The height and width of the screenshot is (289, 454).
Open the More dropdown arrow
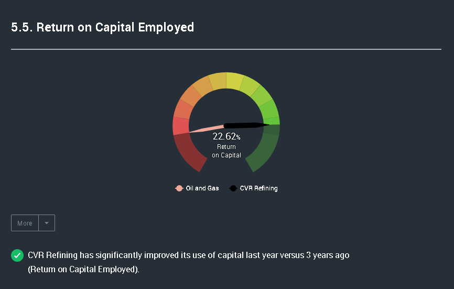pyautogui.click(x=47, y=223)
